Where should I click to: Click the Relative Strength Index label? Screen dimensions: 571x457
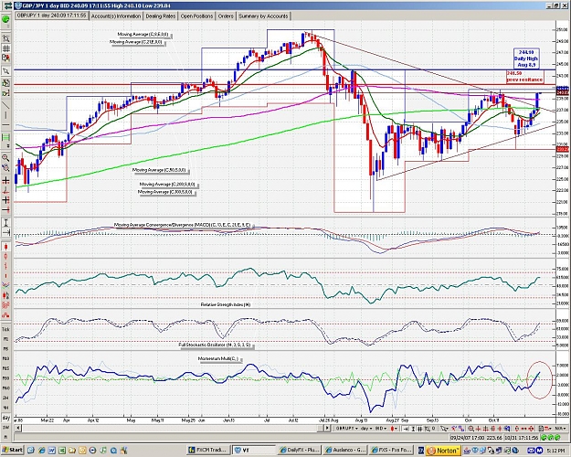coord(226,304)
